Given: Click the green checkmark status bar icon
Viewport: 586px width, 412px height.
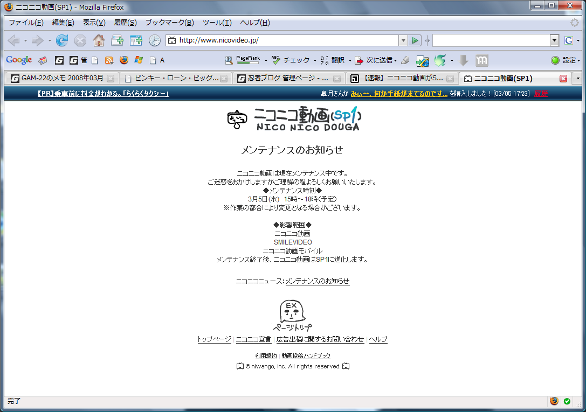Looking at the screenshot, I should tap(567, 401).
